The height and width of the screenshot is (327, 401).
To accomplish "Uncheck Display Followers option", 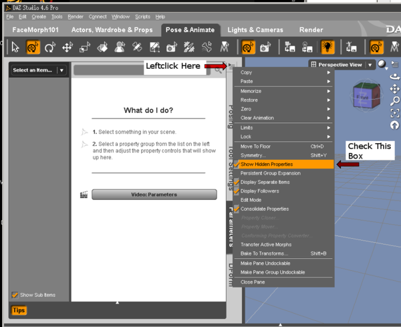I will [x=283, y=191].
